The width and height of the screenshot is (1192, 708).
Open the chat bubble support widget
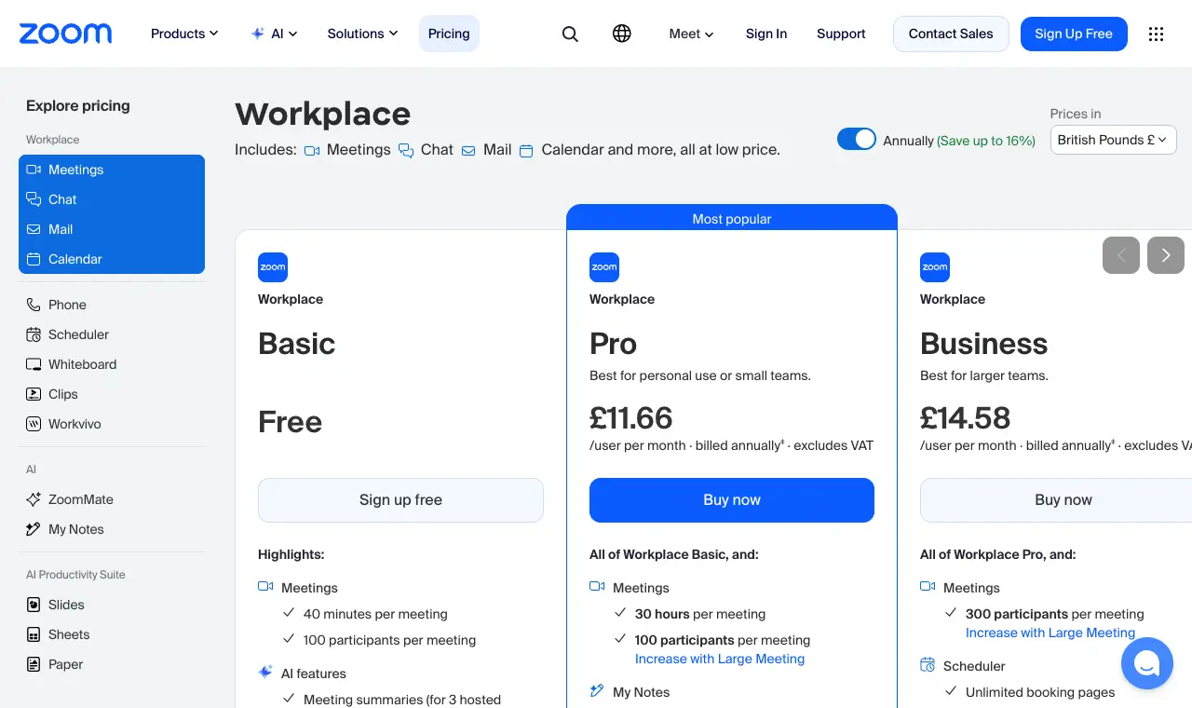click(x=1147, y=663)
